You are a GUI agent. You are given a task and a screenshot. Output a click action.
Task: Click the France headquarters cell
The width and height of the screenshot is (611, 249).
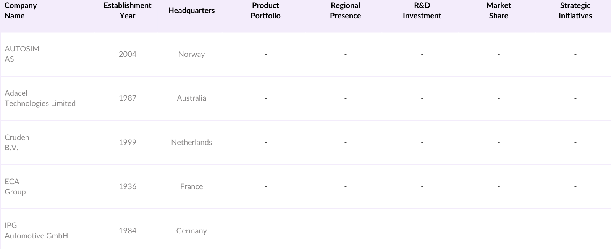pos(191,186)
